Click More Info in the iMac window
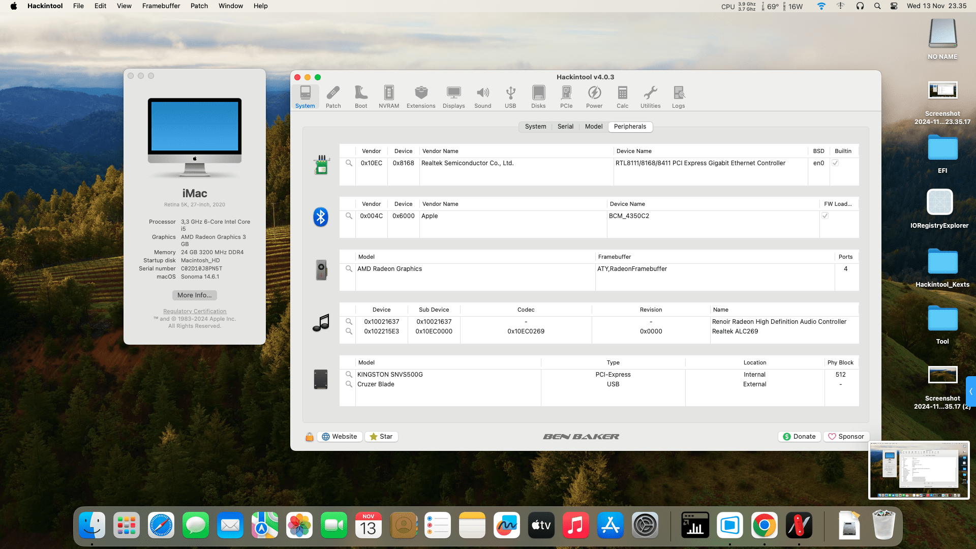Screen dimensions: 976x549 tap(194, 295)
